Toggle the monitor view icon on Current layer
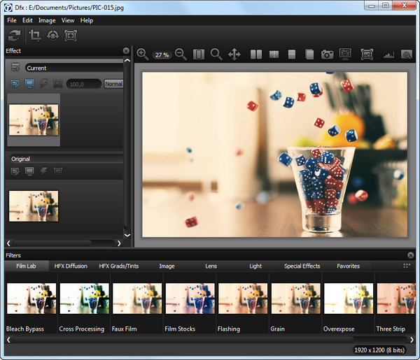 pyautogui.click(x=29, y=84)
